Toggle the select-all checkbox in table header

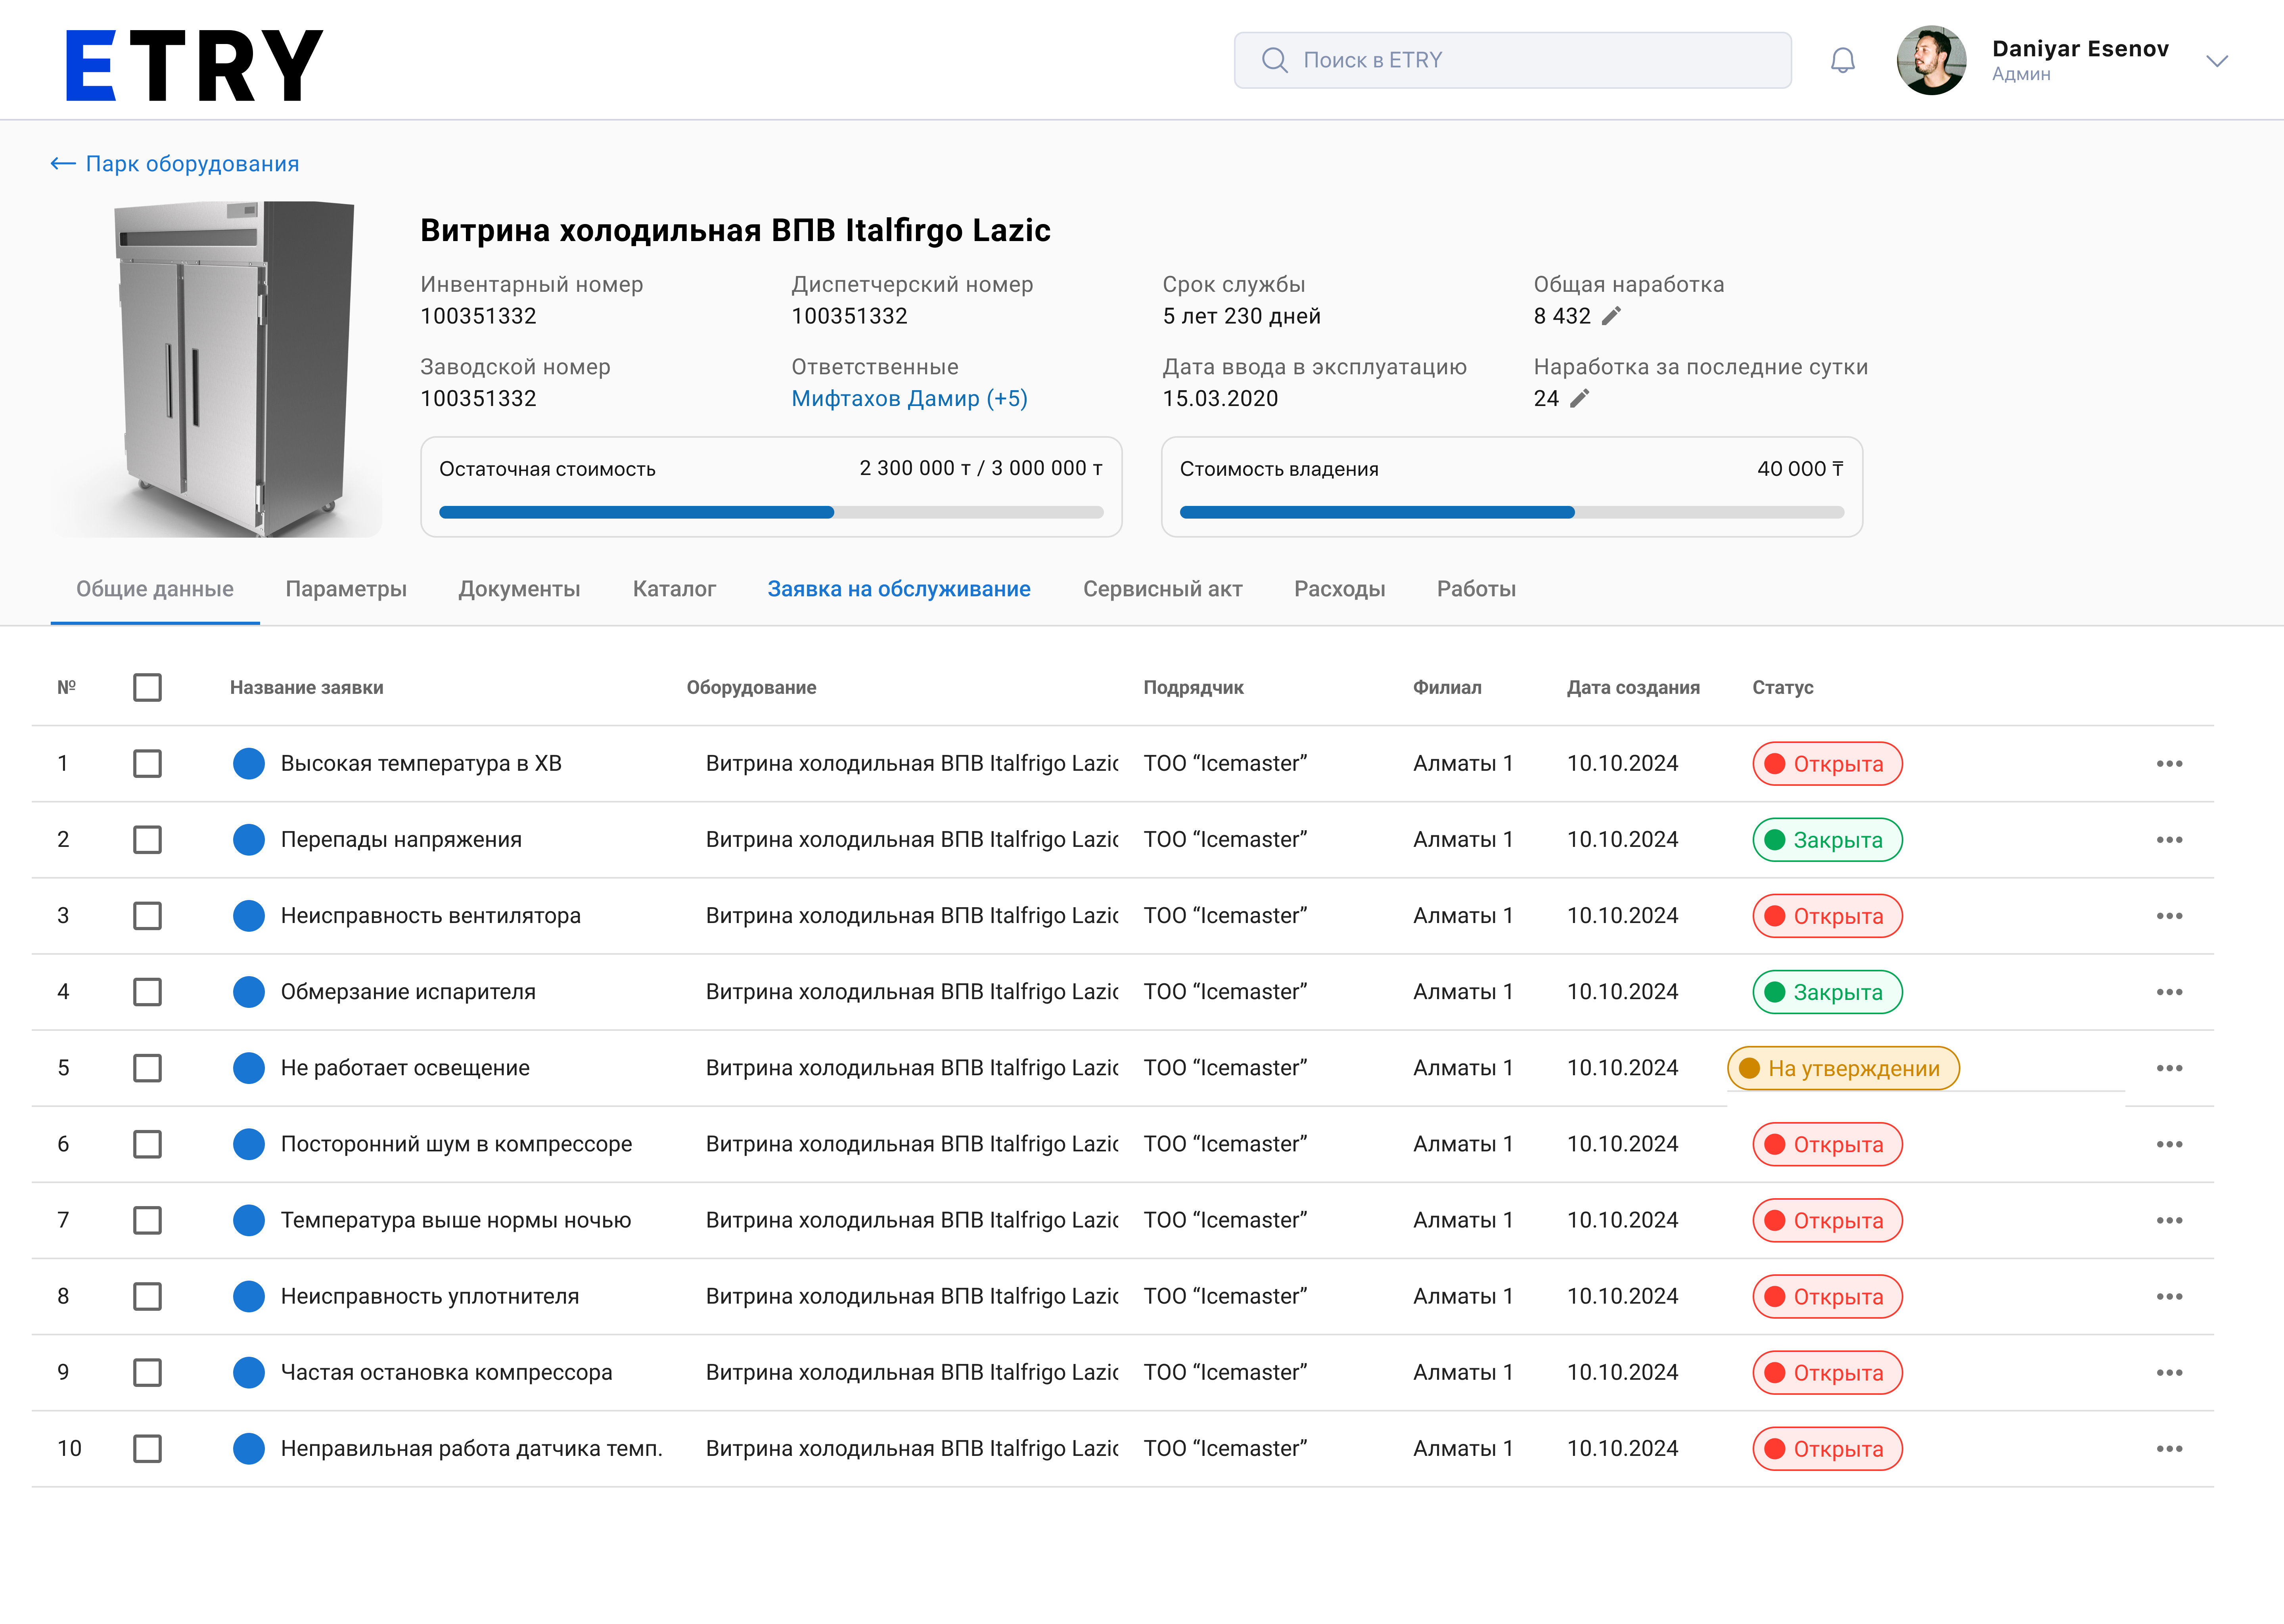(147, 687)
